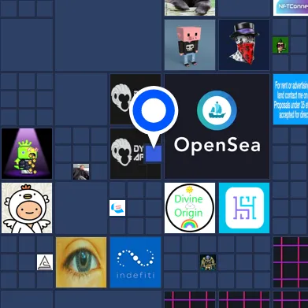Select the pink pig voxel character tile
Viewport: 308px width, 308px height.
(x=190, y=45)
